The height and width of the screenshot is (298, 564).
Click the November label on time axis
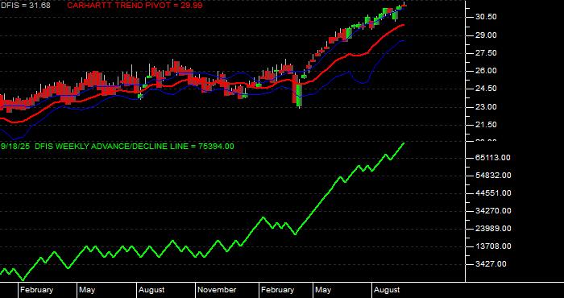[218, 290]
